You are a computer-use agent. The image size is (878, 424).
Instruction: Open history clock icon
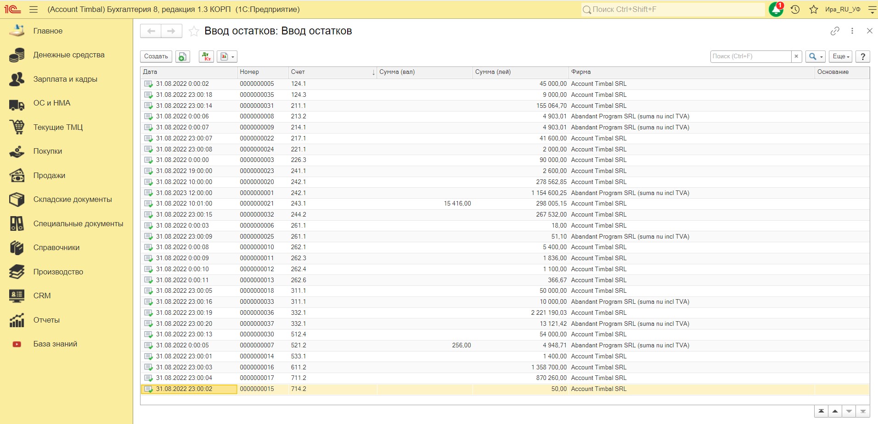(795, 9)
